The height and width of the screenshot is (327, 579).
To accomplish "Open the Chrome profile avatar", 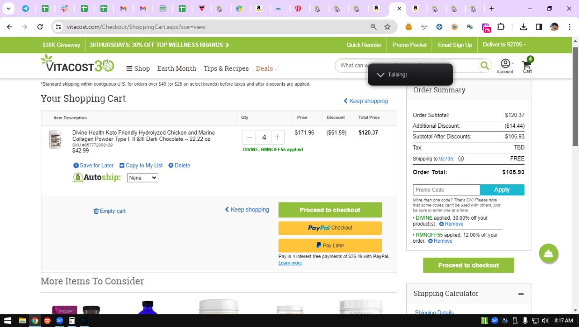I will point(554,27).
